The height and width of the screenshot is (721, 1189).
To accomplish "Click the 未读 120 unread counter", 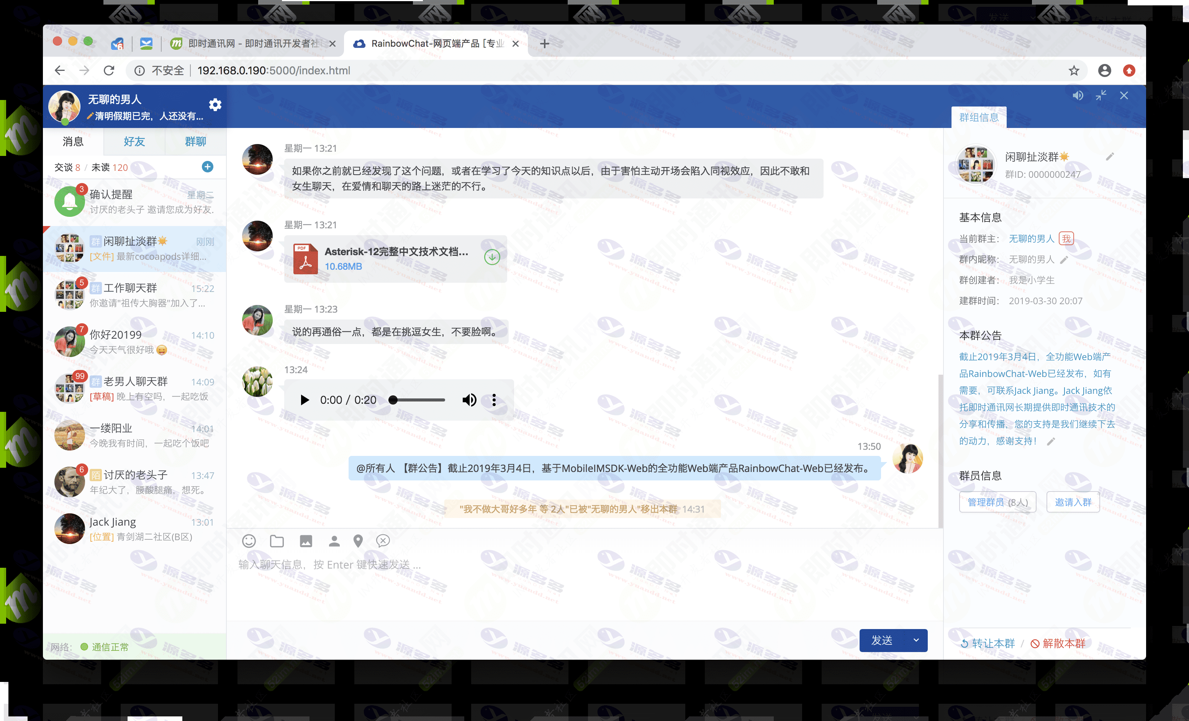I will point(110,167).
